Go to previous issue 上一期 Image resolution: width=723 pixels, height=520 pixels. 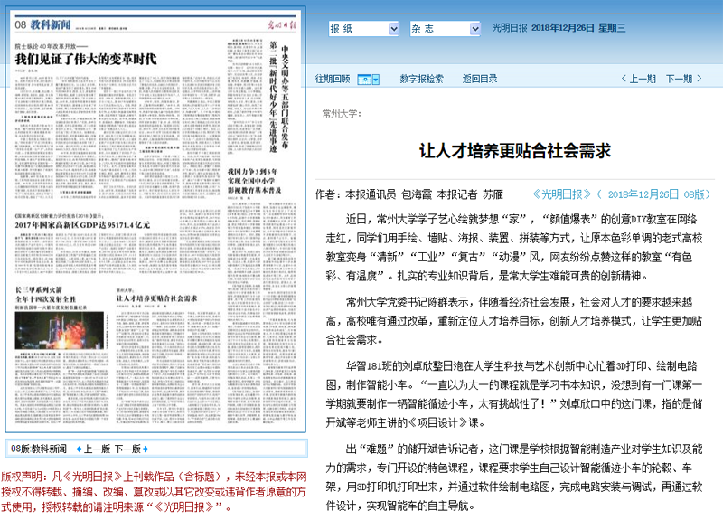[x=643, y=79]
